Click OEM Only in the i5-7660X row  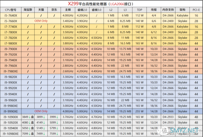point(41,21)
